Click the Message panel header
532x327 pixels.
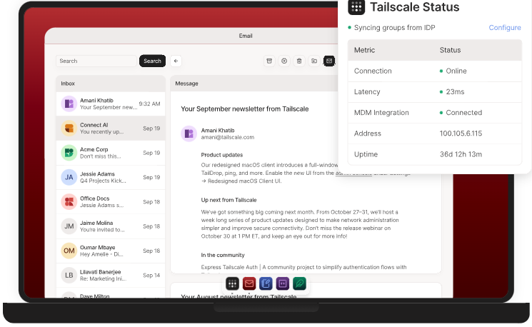pos(186,84)
